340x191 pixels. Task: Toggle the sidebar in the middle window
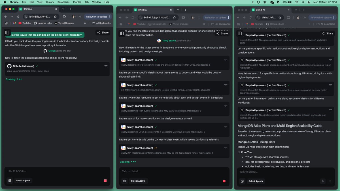[x=122, y=33]
